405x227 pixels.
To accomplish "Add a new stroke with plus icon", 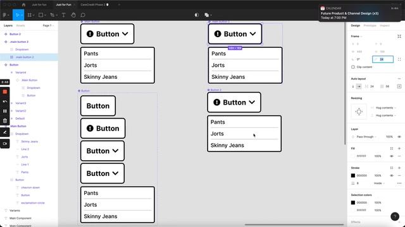I will click(399, 168).
